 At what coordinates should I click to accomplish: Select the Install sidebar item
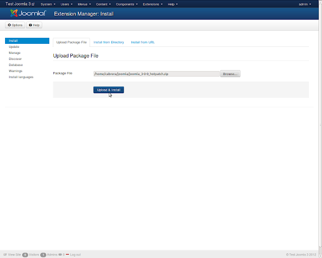pos(27,41)
